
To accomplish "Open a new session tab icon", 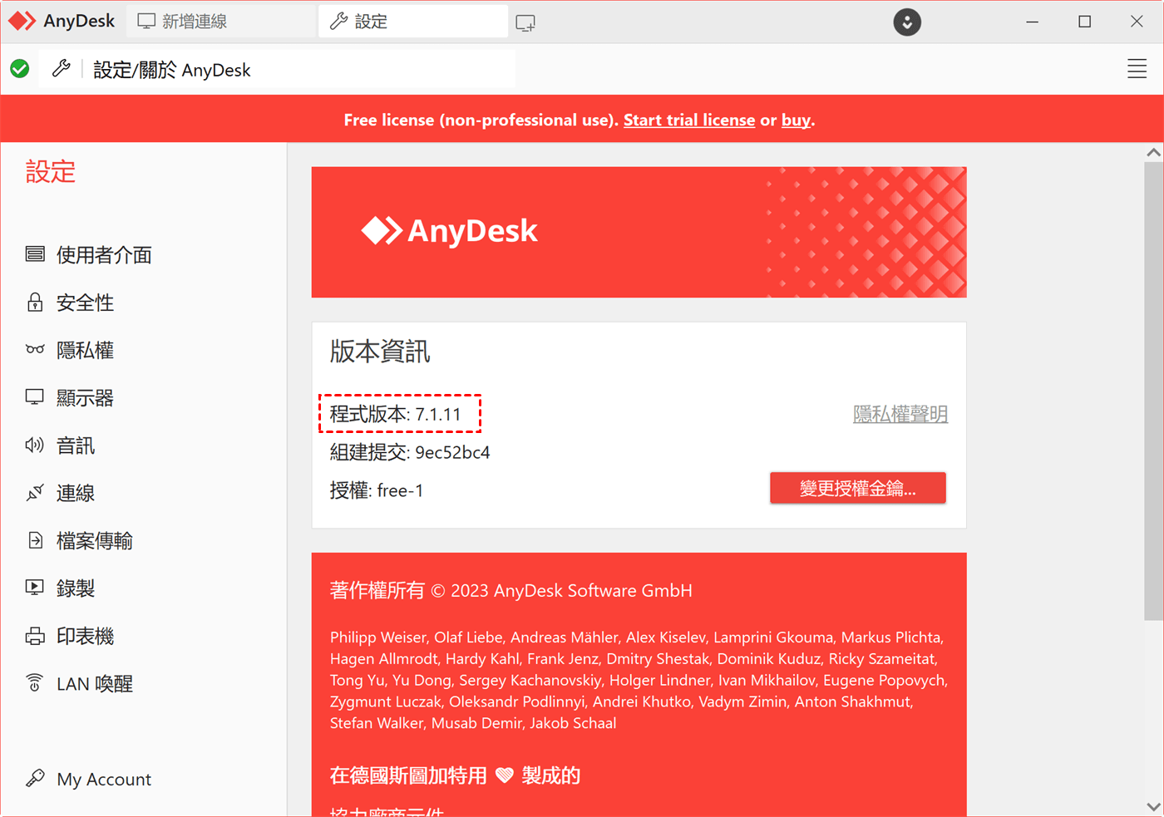I will coord(525,22).
